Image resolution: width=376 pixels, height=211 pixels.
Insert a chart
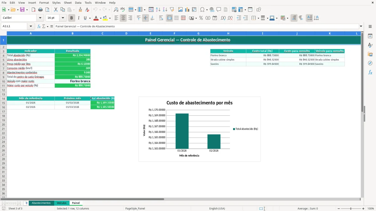(x=187, y=10)
